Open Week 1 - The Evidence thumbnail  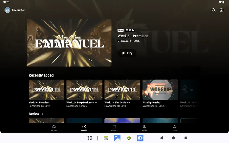pos(122,89)
